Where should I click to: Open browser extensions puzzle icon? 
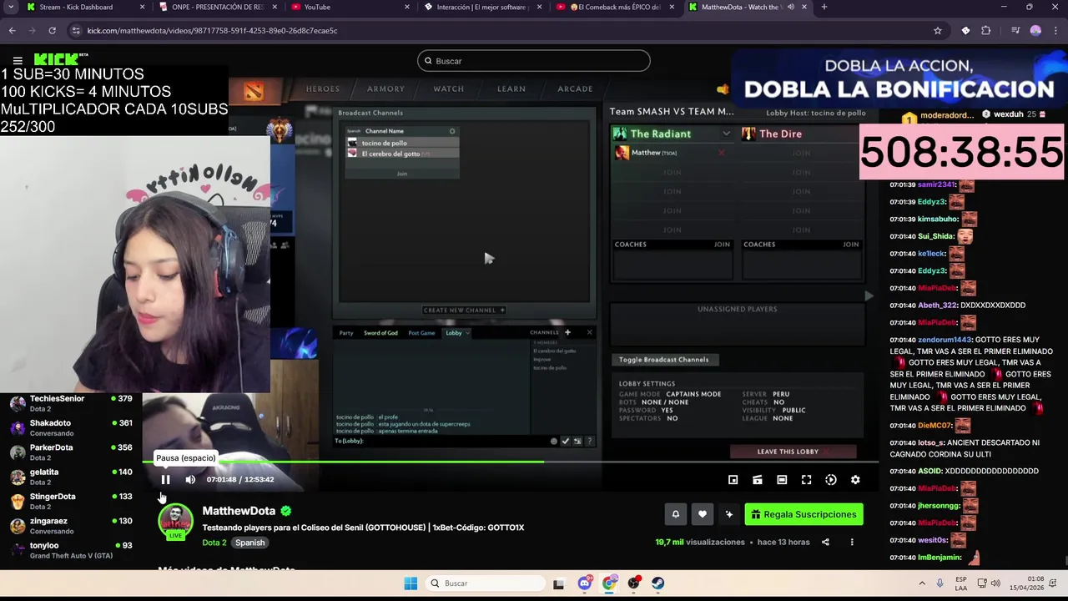985,30
